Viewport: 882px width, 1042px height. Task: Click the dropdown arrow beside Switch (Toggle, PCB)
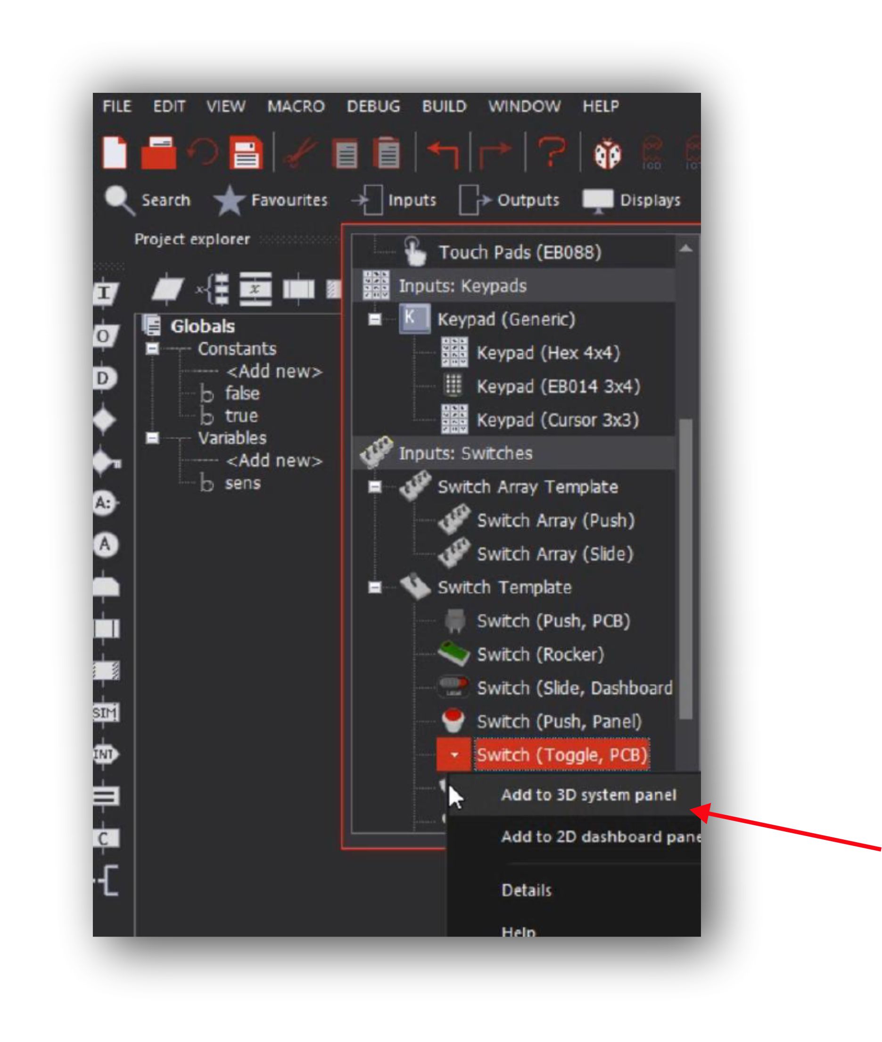pos(454,755)
